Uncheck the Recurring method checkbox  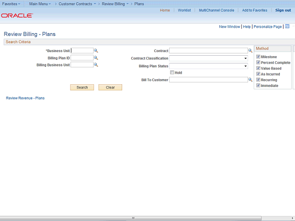coord(258,80)
